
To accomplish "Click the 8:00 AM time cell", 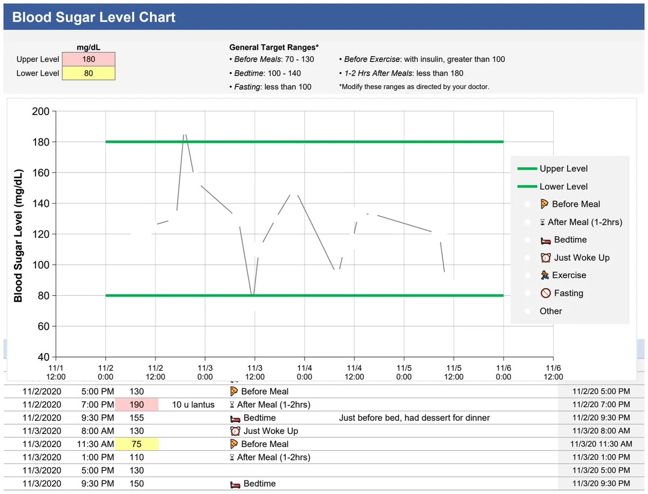I will [x=97, y=431].
